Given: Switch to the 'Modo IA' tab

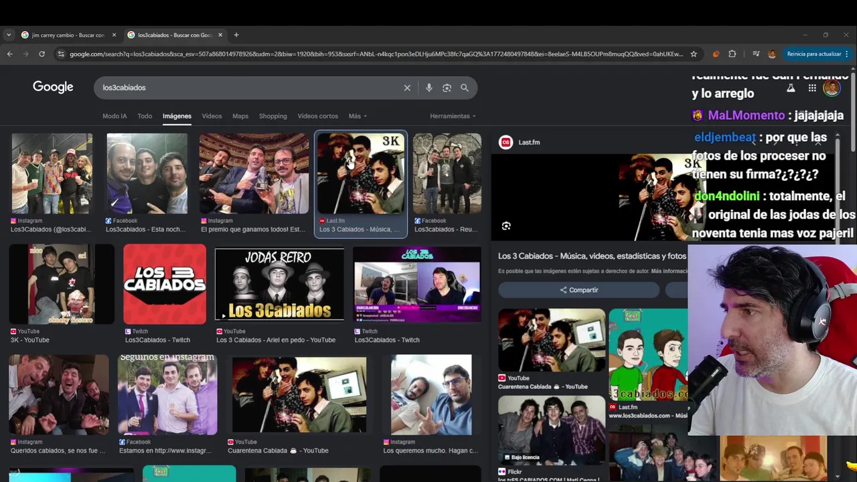Looking at the screenshot, I should point(114,116).
